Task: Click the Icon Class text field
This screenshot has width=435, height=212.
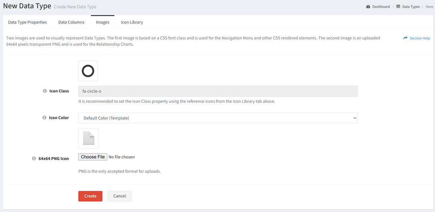Action: [x=218, y=91]
